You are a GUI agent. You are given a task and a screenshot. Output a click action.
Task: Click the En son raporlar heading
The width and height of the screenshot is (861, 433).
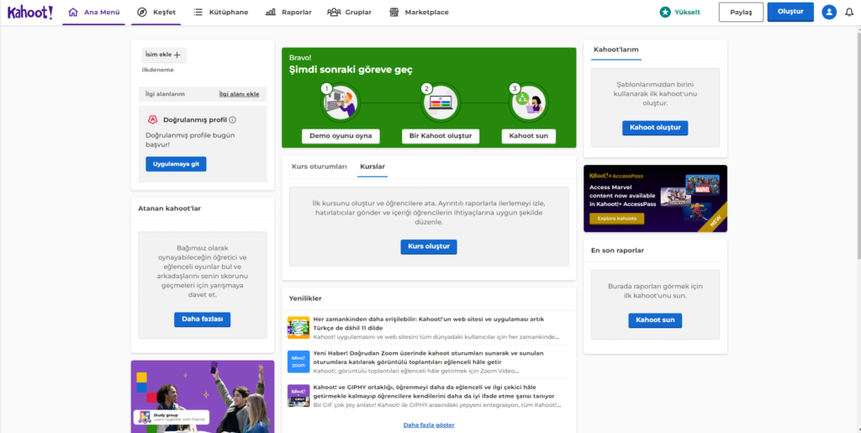coord(617,251)
